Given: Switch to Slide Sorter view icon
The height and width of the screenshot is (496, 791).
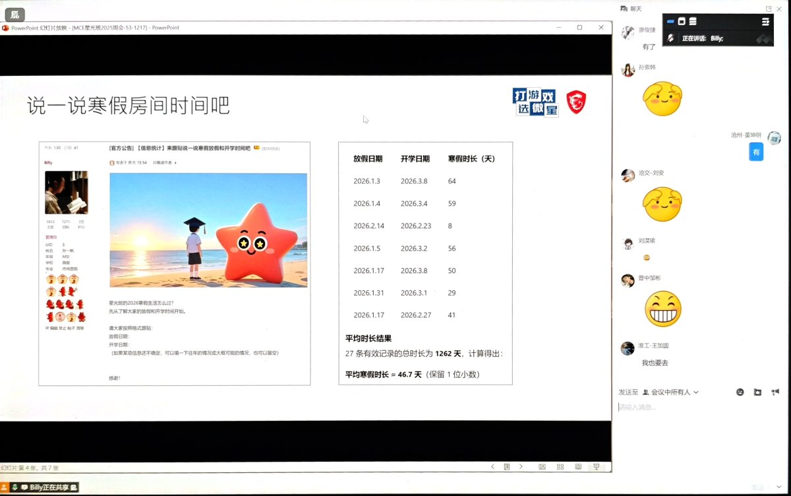Looking at the screenshot, I should point(560,467).
